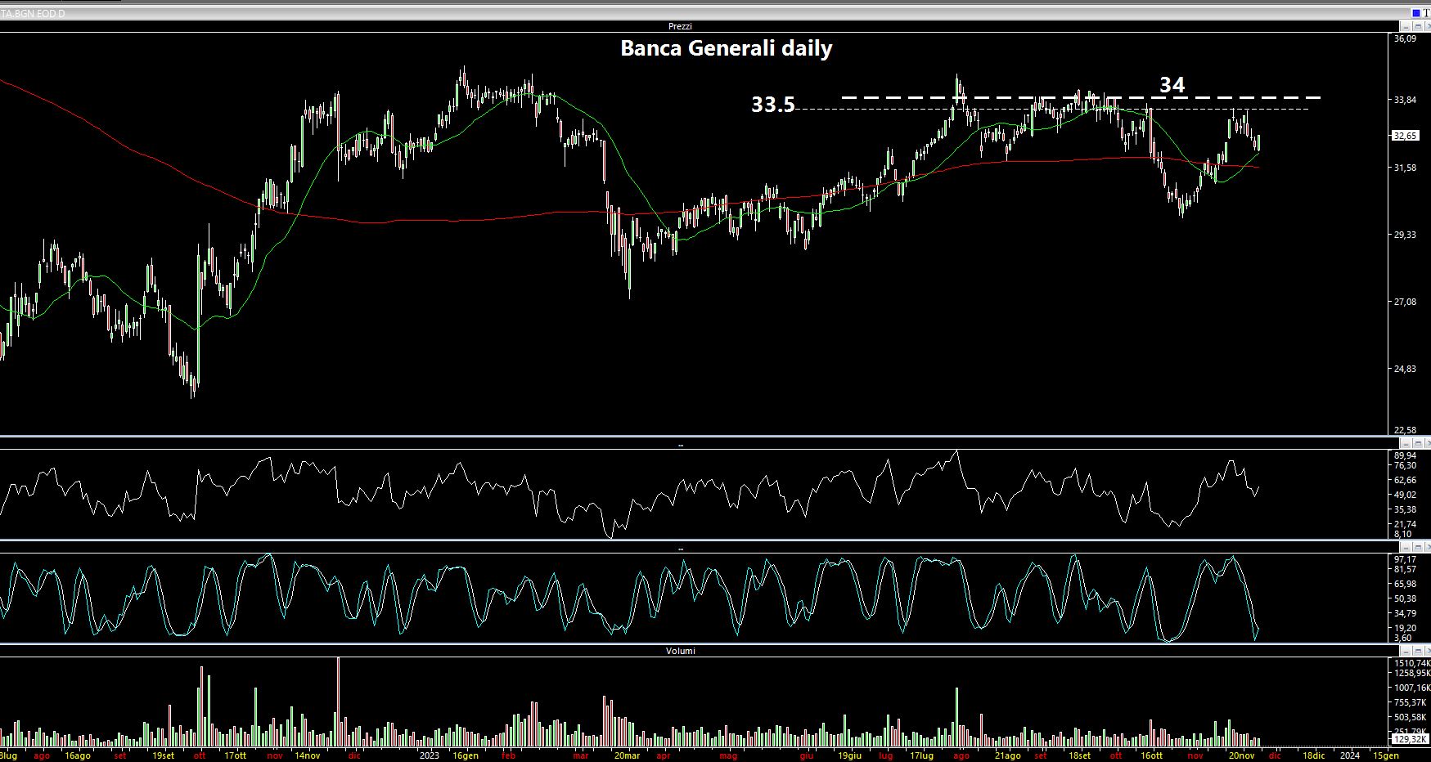Maximize the RSI indicator panel below the price chart
The height and width of the screenshot is (762, 1431).
tap(1418, 443)
